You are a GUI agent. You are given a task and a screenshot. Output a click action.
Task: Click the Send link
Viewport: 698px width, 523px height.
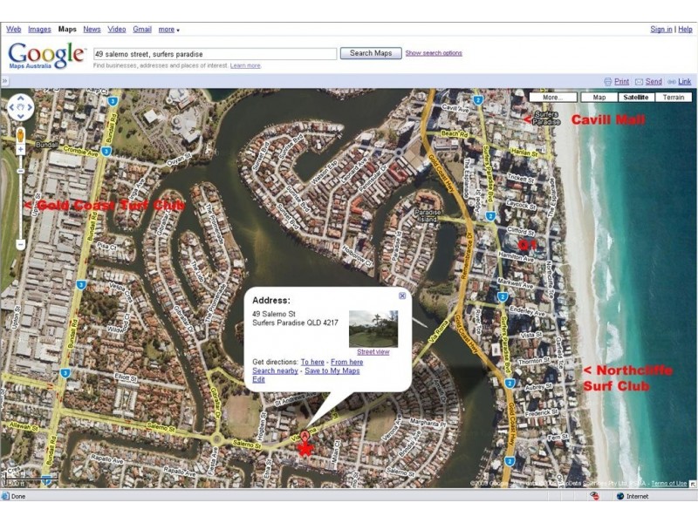[x=654, y=81]
